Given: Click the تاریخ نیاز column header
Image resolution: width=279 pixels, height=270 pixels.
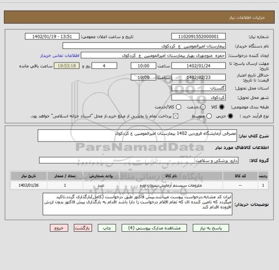Looking at the screenshot, I should click(x=29, y=176).
